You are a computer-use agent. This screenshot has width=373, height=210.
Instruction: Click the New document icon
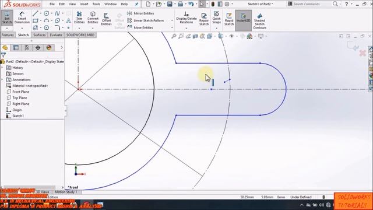pos(148,4)
